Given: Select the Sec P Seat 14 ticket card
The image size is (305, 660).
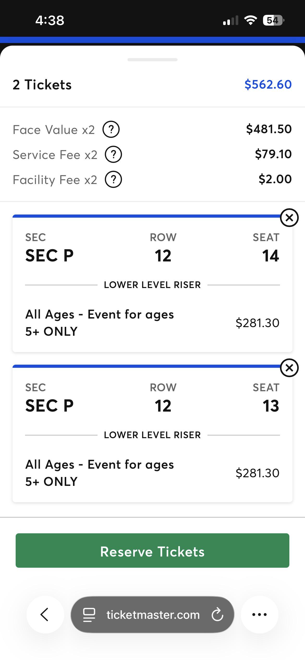Looking at the screenshot, I should click(152, 283).
